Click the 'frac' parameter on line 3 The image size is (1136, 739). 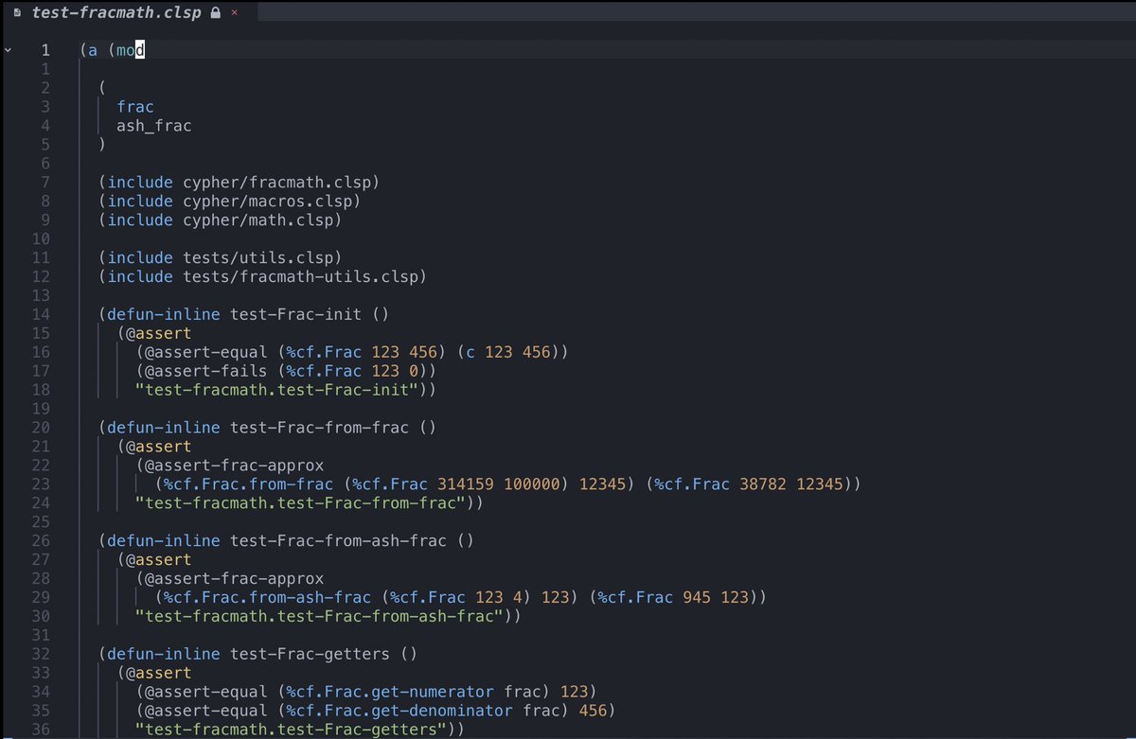[x=135, y=107]
